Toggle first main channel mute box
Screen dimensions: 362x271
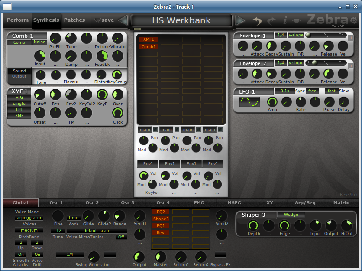(x=155, y=130)
